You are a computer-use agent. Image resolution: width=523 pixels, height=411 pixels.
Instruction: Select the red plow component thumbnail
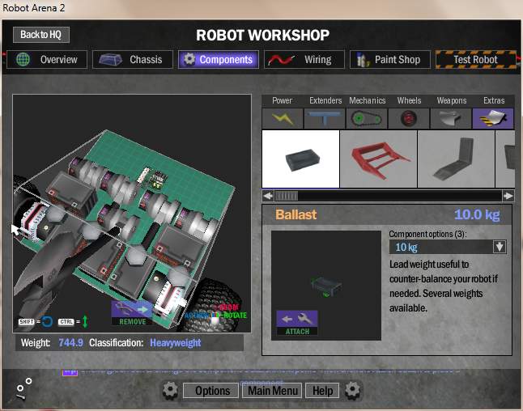[378, 159]
